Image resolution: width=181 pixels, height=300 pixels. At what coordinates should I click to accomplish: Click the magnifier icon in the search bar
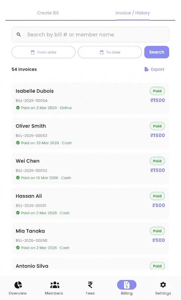point(19,34)
